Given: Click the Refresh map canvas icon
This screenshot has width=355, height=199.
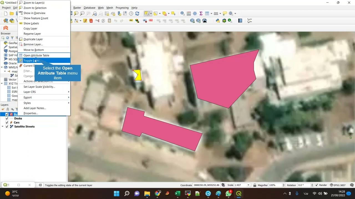Looking at the screenshot, I should click(x=137, y=13).
